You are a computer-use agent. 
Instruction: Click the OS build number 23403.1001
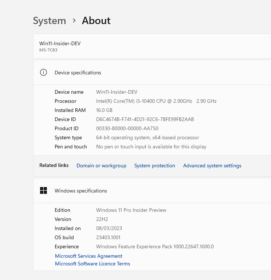click(108, 237)
